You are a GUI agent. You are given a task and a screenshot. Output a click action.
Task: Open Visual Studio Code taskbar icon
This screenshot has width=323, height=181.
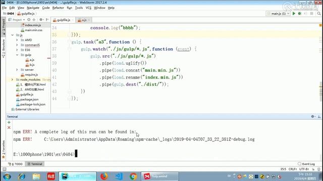119,176
